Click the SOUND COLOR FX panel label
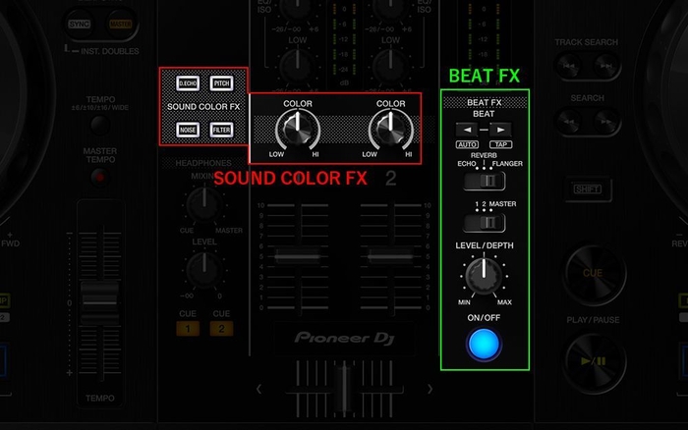 203,106
